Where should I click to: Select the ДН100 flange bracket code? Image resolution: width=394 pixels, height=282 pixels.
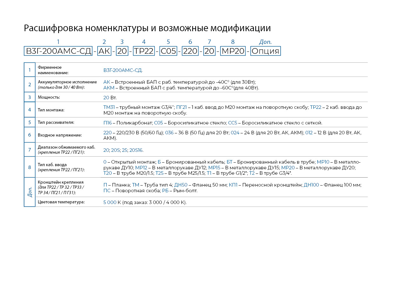point(311,185)
